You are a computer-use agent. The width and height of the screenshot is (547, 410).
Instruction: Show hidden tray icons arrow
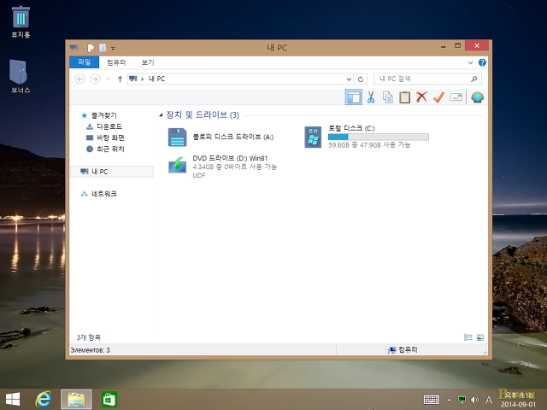click(449, 400)
